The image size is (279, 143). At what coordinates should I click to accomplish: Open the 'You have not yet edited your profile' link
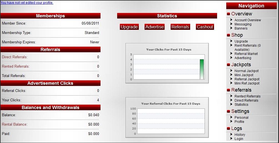[27, 3]
